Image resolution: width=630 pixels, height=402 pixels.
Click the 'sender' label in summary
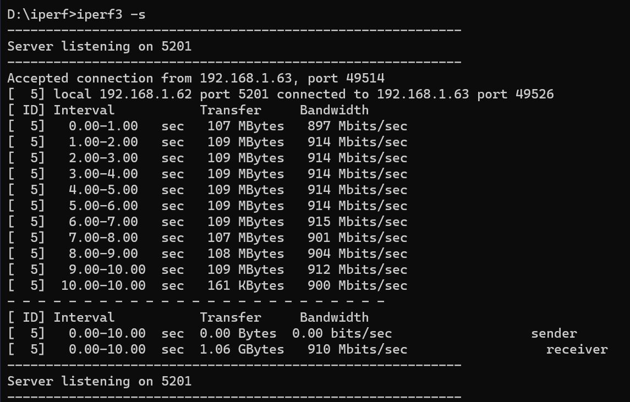(x=554, y=333)
